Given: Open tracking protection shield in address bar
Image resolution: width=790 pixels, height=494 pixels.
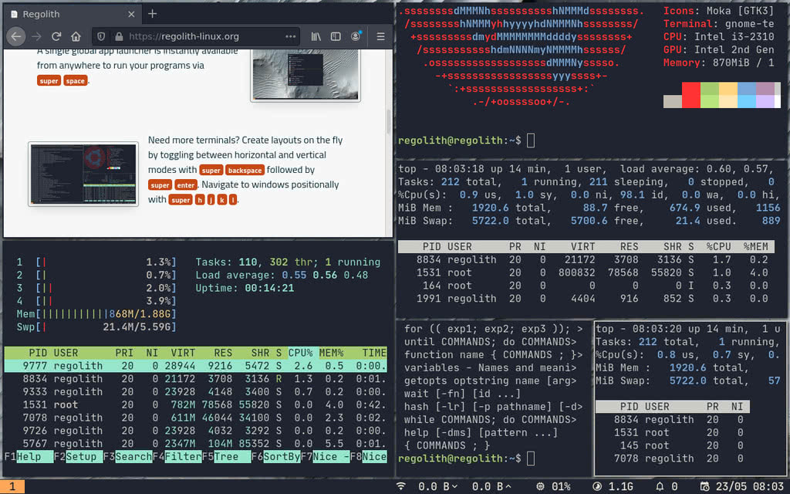Looking at the screenshot, I should point(101,36).
